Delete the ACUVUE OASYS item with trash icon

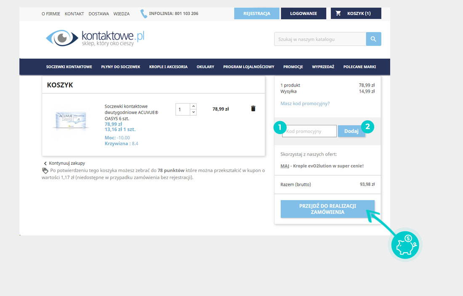[x=253, y=108]
